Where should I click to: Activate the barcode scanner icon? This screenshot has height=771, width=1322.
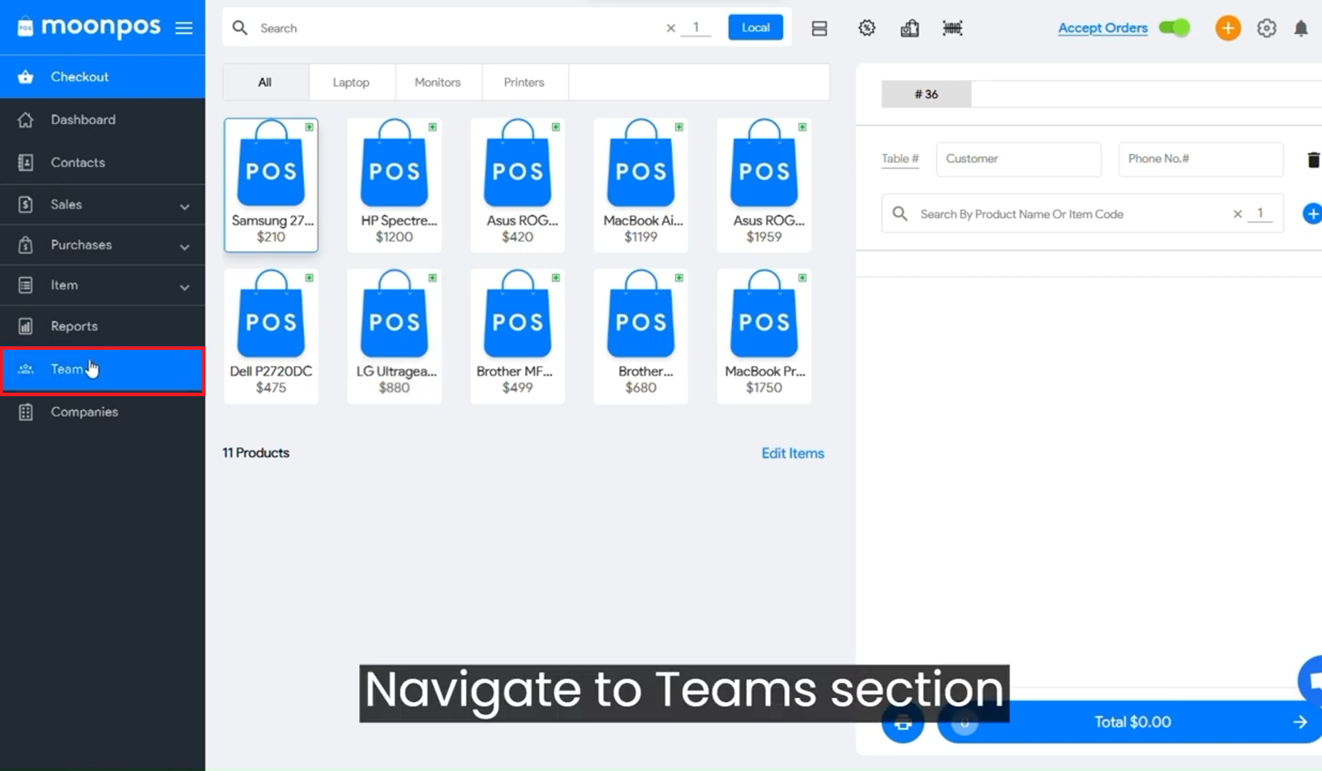(952, 28)
